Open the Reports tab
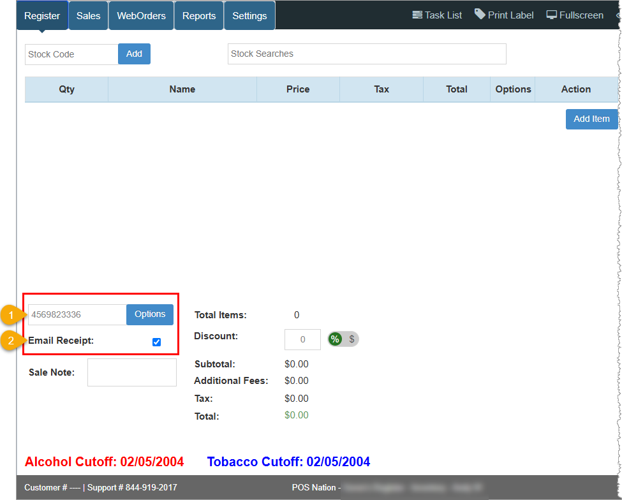 pyautogui.click(x=198, y=15)
